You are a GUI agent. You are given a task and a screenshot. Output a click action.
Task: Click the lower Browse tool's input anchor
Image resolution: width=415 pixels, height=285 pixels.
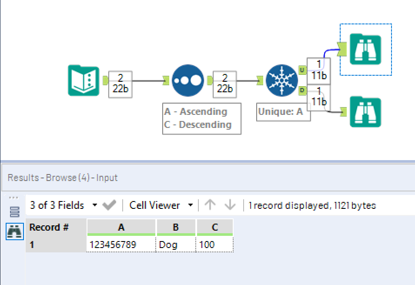click(344, 112)
